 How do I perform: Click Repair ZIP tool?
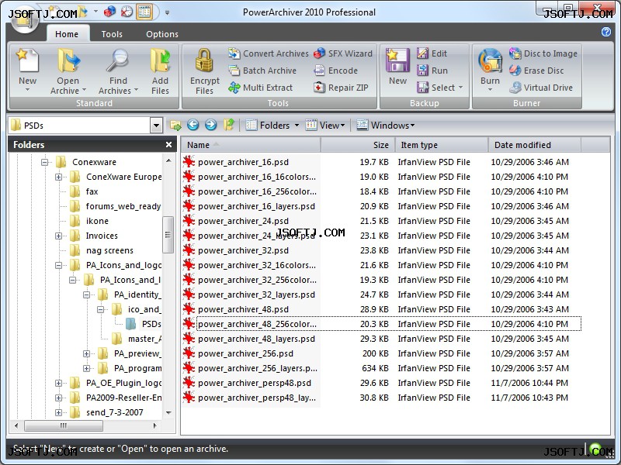click(x=341, y=88)
